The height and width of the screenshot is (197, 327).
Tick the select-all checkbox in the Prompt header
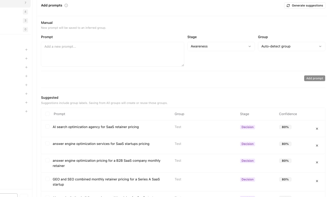47,114
